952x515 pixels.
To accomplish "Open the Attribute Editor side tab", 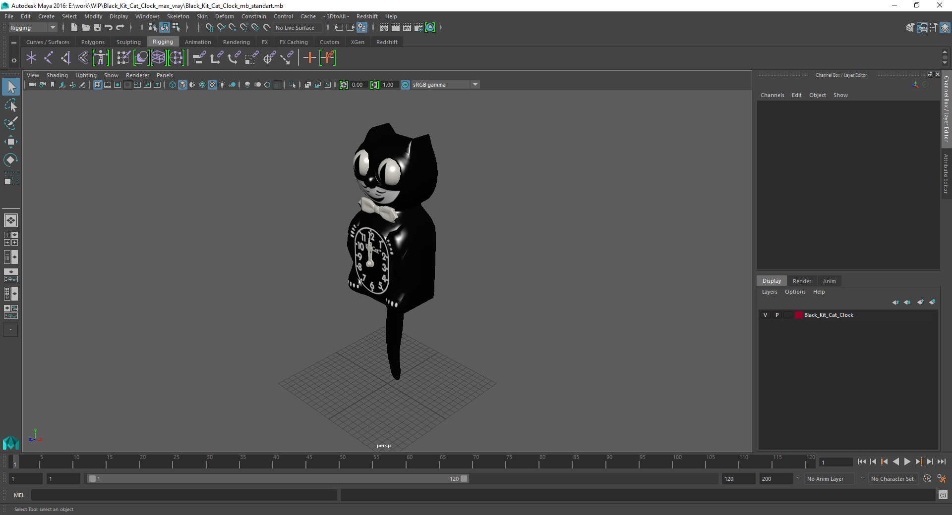I will pyautogui.click(x=946, y=173).
